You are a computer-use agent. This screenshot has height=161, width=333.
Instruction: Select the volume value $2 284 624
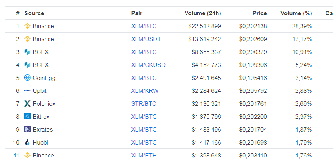pos(206,91)
